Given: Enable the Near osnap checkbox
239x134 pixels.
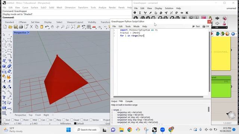Looking at the screenshot, I should pos(13,120).
